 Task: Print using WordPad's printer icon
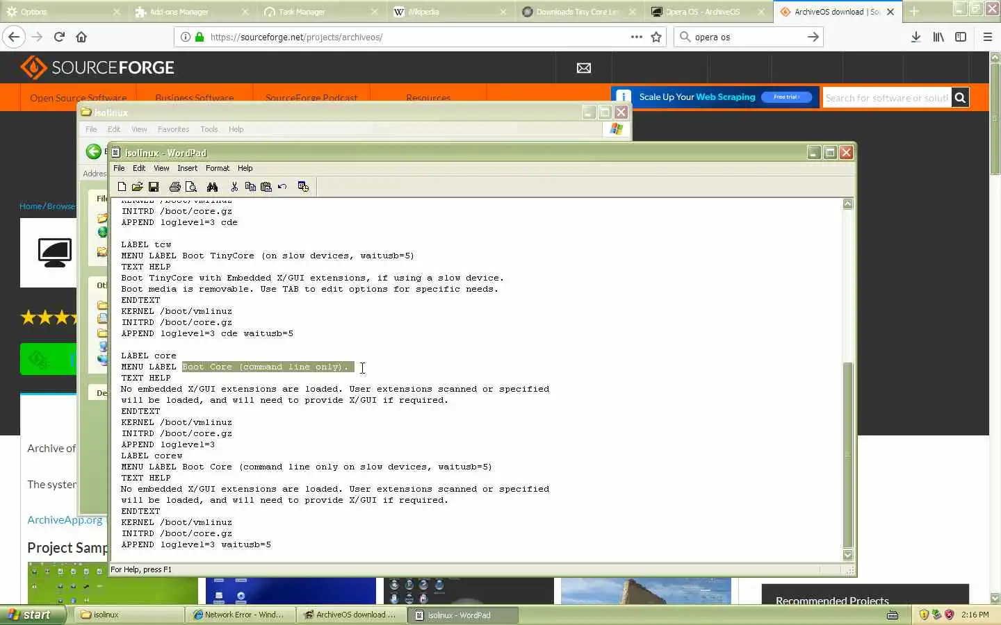click(174, 187)
